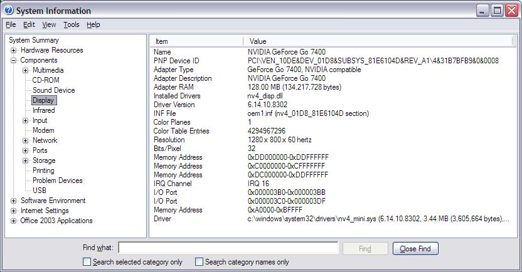522x272 pixels.
Task: Maximize the System Information window
Action: coord(497,11)
